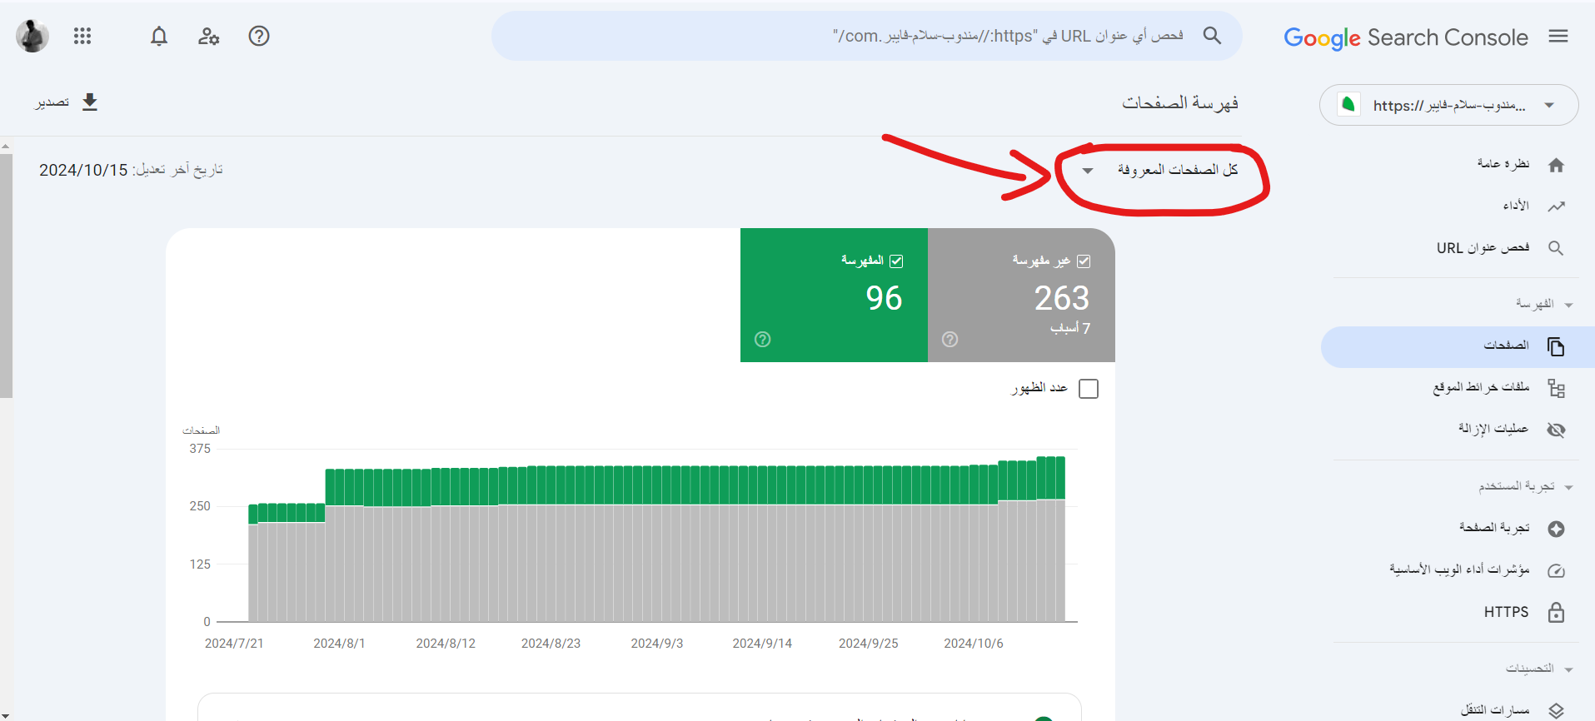Click the 2024/10/6 chart axis date

click(974, 644)
